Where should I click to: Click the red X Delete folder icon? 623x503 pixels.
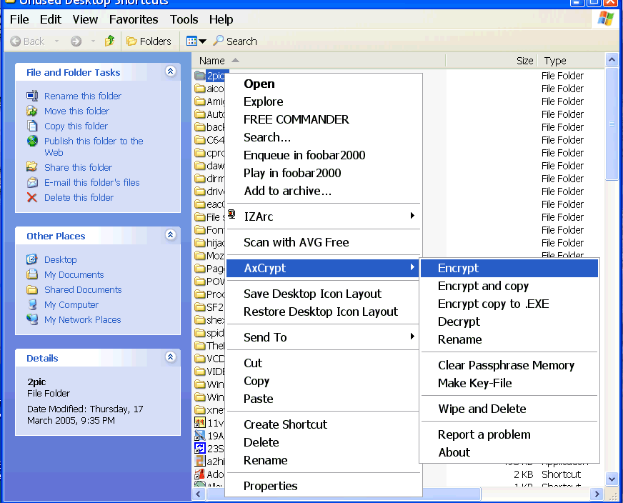click(32, 197)
